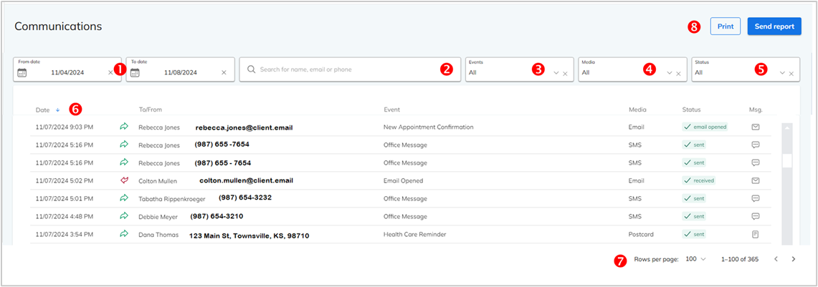Click incoming red arrow icon for Colton Mullen
Viewport: 818px width, 287px height.
click(124, 181)
